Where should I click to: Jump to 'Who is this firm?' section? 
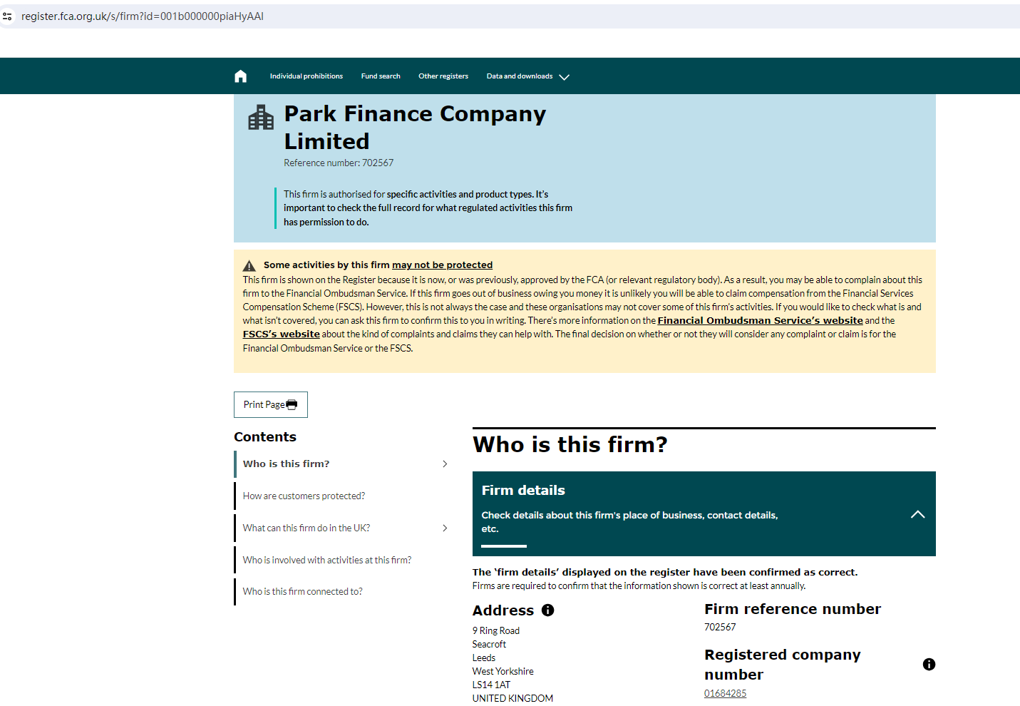287,464
